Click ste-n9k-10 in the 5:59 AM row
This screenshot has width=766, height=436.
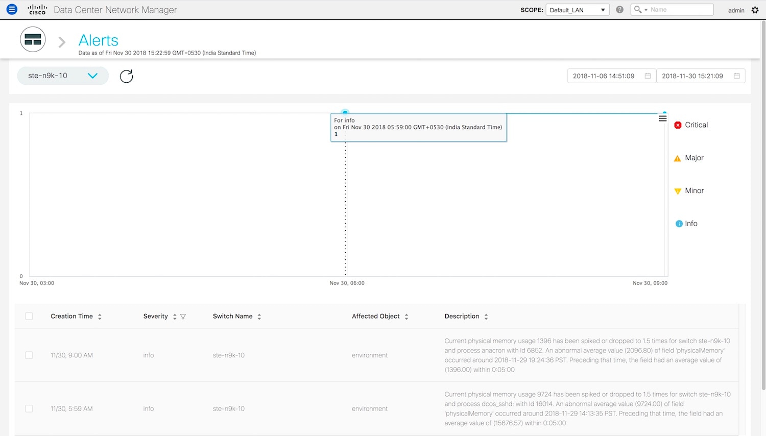click(229, 409)
